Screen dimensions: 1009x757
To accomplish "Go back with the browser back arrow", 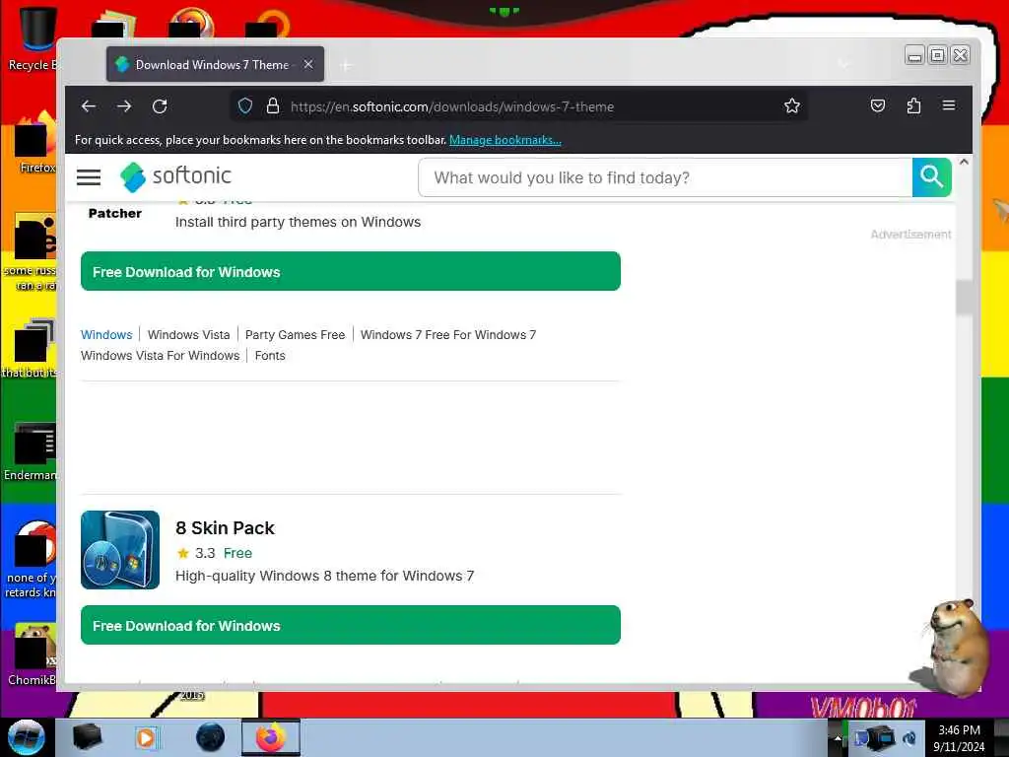I will tap(88, 106).
